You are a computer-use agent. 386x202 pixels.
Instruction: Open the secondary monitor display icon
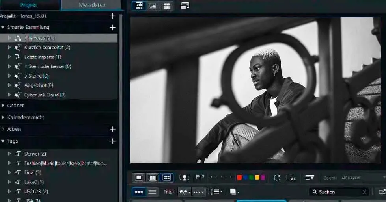click(185, 6)
